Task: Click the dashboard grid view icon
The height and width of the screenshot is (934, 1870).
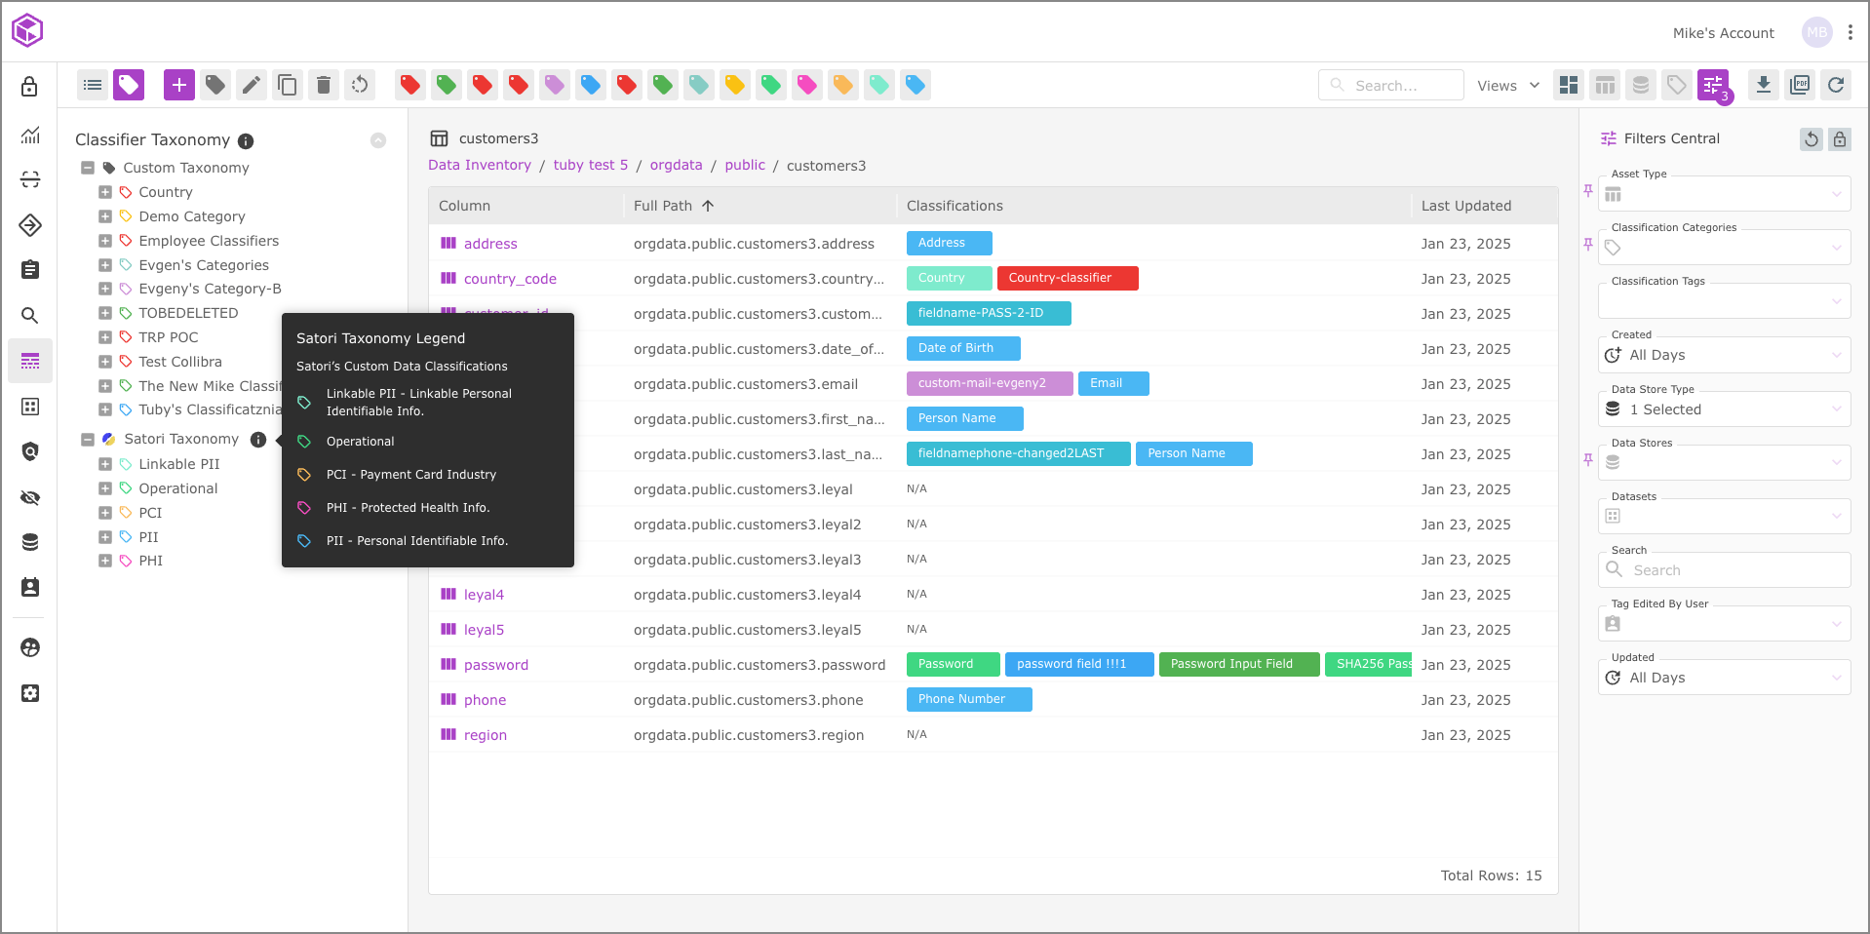Action: pyautogui.click(x=1569, y=85)
